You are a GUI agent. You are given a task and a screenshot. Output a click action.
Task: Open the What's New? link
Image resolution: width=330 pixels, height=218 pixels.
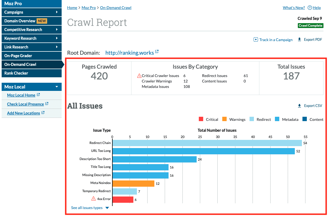pyautogui.click(x=294, y=8)
